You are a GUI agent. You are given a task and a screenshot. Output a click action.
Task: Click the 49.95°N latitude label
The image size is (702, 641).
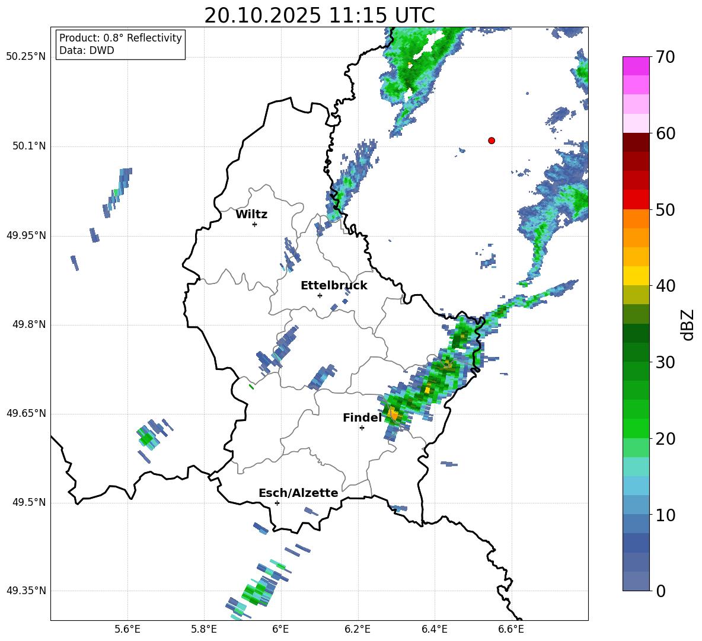tap(26, 235)
